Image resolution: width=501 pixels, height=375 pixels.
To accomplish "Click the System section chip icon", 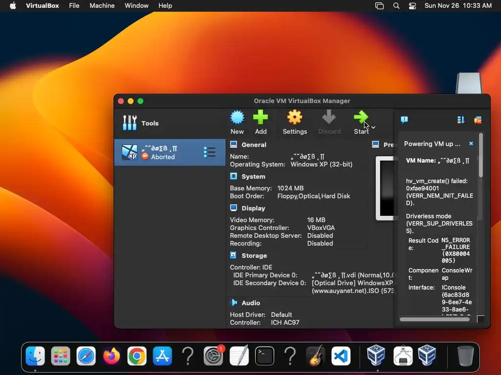I will (233, 176).
